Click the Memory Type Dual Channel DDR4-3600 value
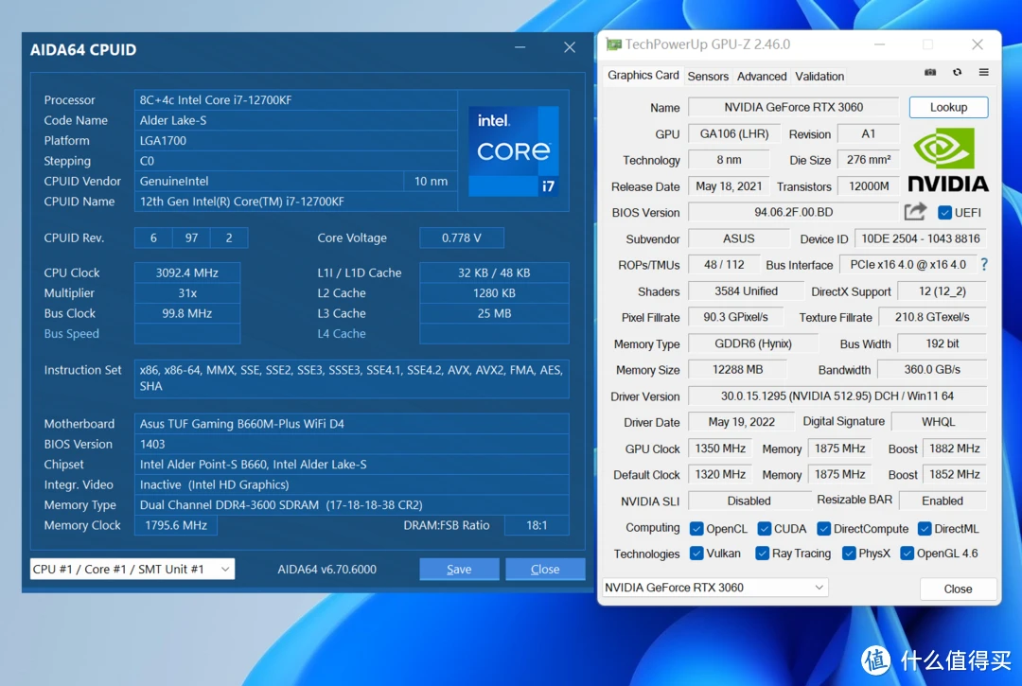Image resolution: width=1022 pixels, height=686 pixels. point(351,505)
